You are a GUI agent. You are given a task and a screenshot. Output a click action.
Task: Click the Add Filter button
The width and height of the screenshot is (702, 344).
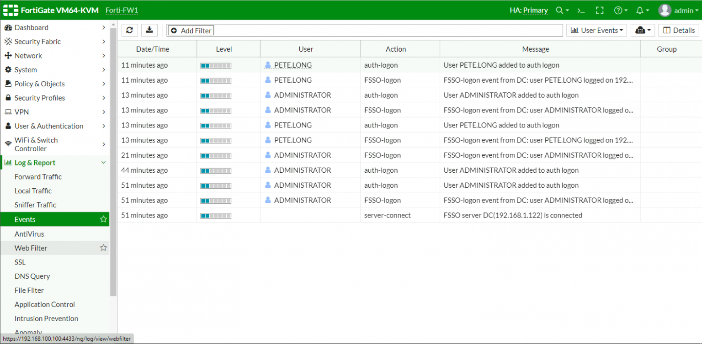click(191, 31)
